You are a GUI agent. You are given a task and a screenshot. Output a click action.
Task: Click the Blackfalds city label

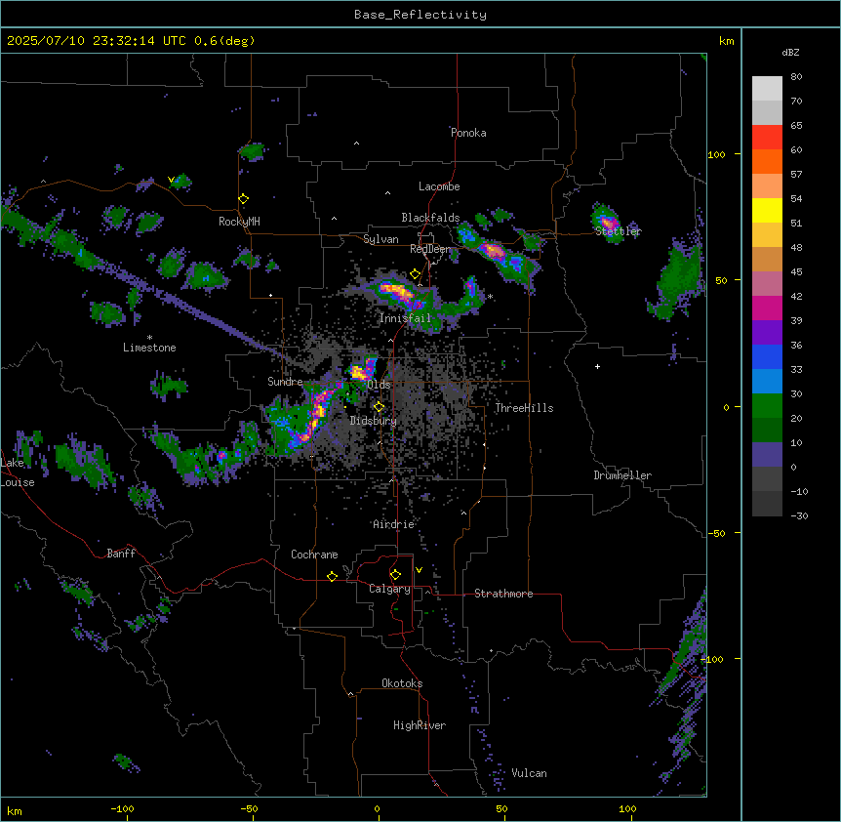(430, 218)
